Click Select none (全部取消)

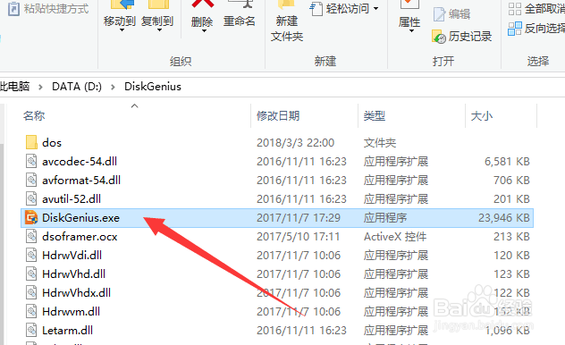pyautogui.click(x=536, y=9)
